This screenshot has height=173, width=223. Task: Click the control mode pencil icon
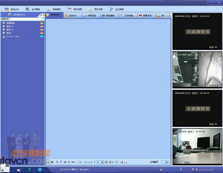coord(49,9)
